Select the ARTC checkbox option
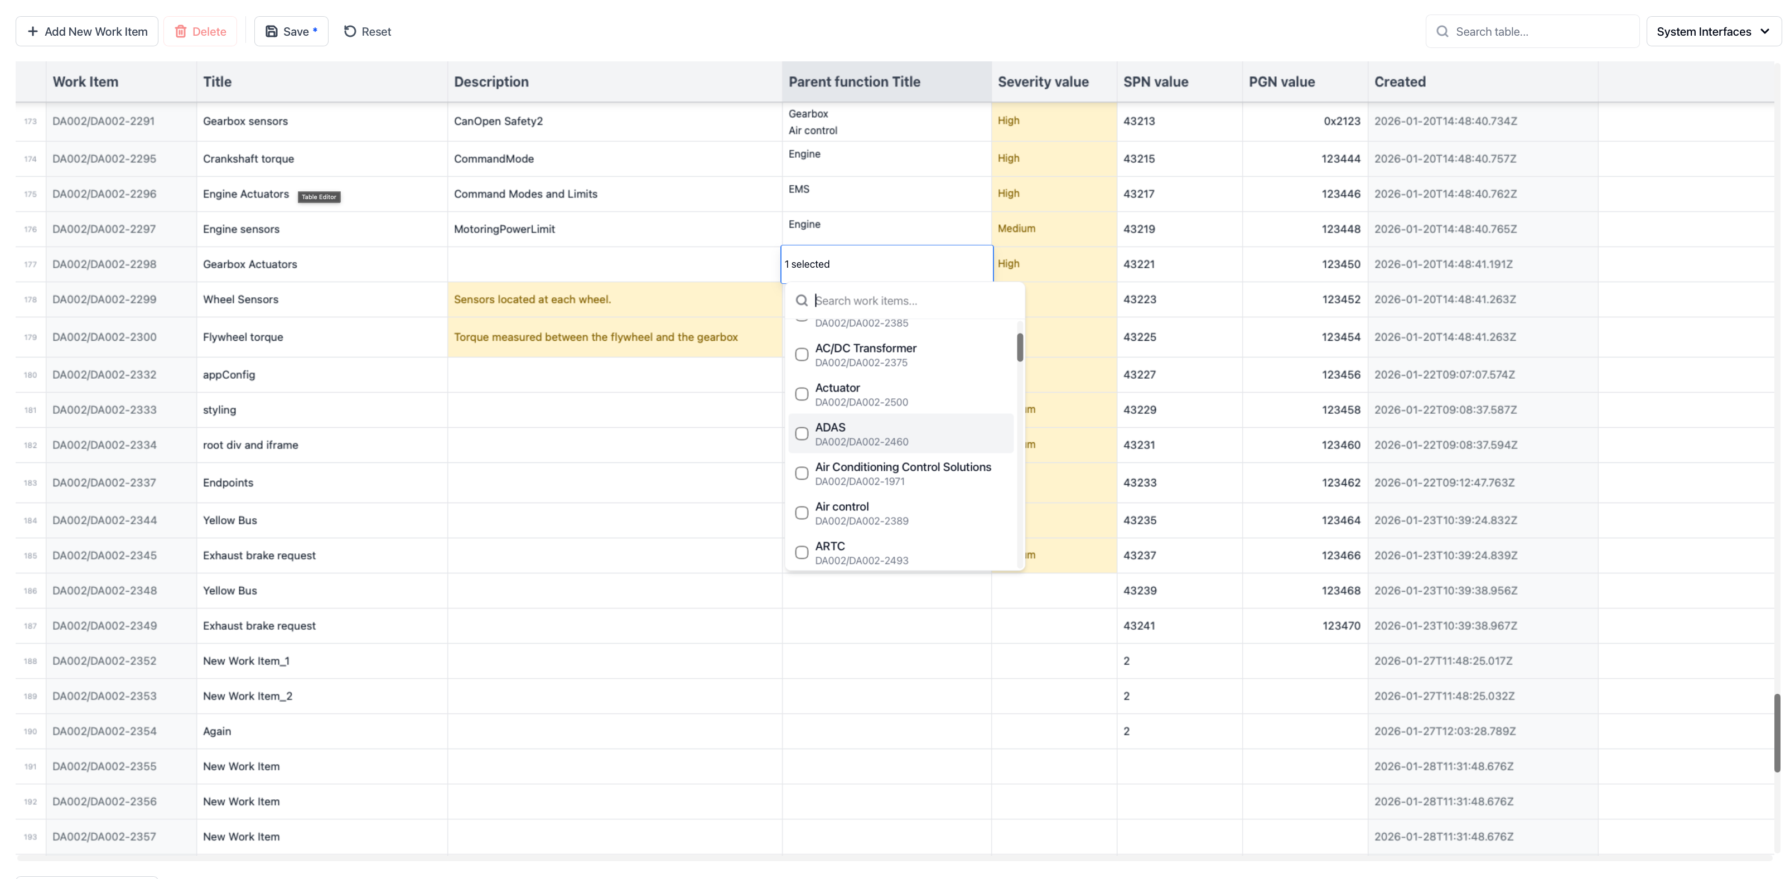The height and width of the screenshot is (879, 1790). 801,552
